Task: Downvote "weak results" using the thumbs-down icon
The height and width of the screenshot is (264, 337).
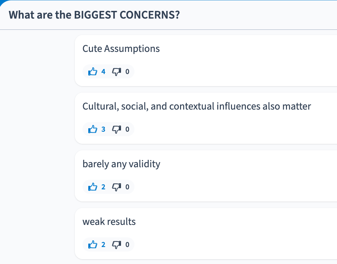Action: [116, 244]
